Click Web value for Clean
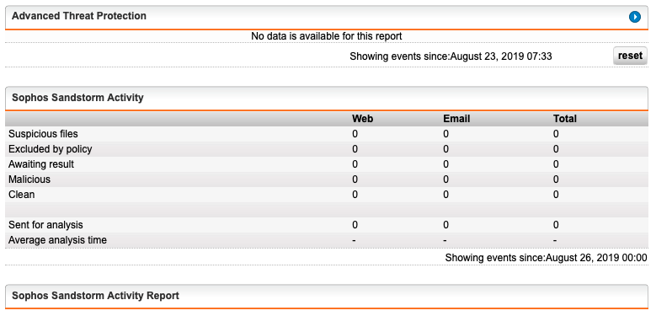This screenshot has width=656, height=316. click(355, 195)
